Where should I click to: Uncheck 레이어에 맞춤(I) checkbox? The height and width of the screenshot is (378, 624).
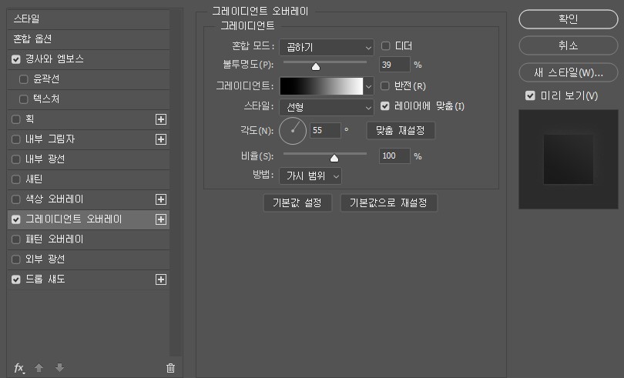pos(385,105)
